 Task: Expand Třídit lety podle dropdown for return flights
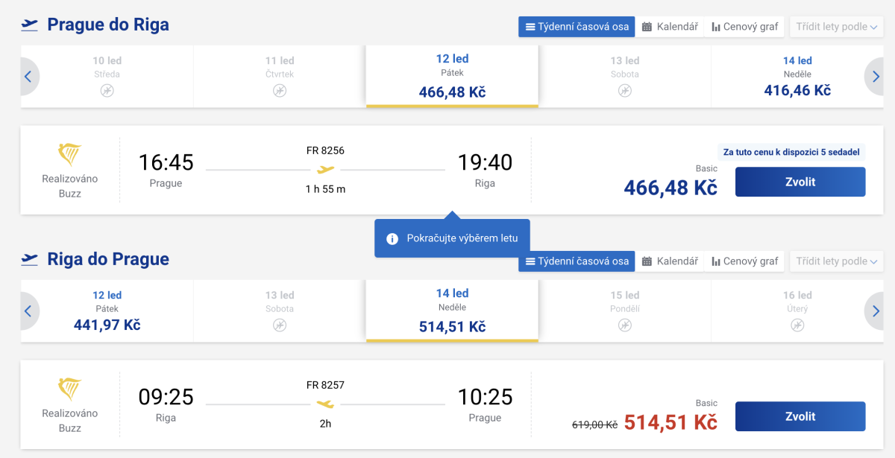[835, 261]
